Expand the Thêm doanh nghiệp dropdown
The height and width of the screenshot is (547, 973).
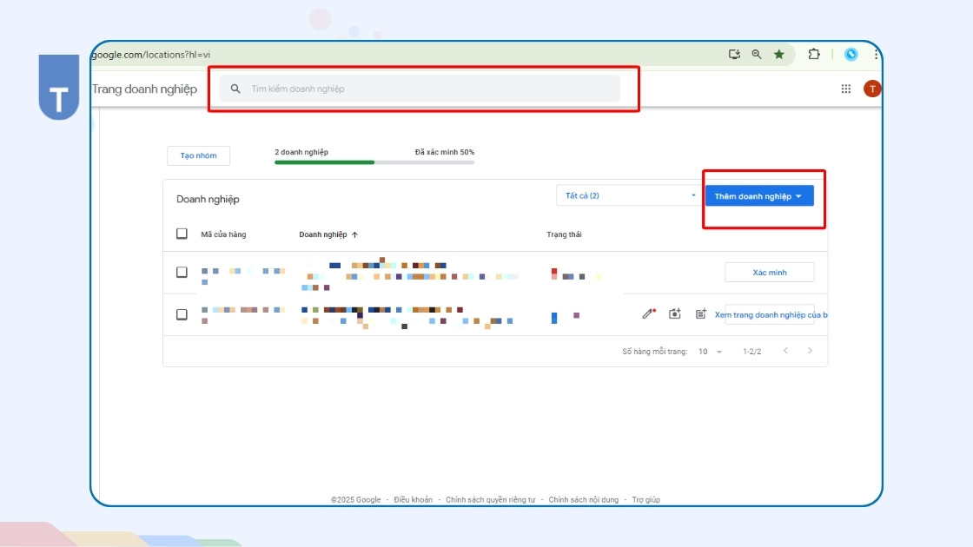(x=761, y=195)
